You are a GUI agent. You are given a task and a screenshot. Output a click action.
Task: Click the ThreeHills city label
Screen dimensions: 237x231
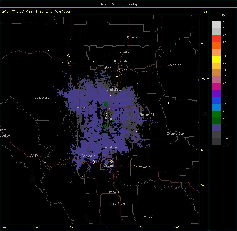148,115
